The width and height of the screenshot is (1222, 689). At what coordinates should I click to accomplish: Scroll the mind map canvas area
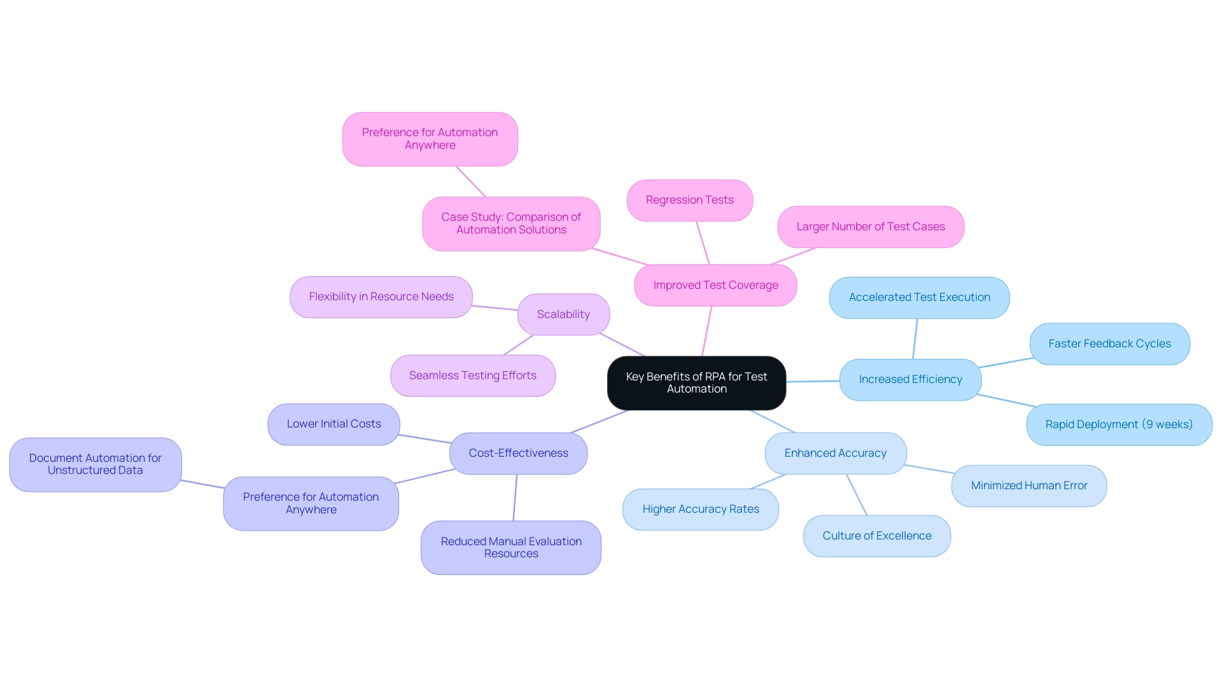(x=611, y=344)
